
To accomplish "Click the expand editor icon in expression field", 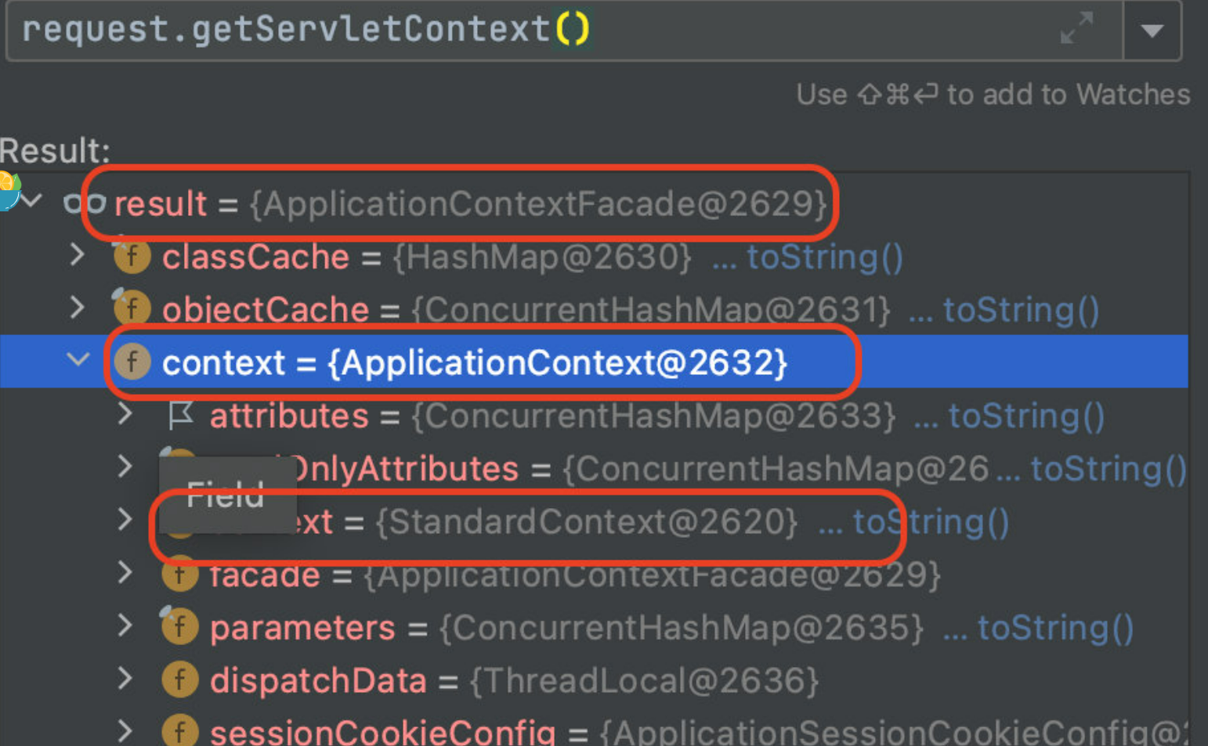I will pos(1076,28).
